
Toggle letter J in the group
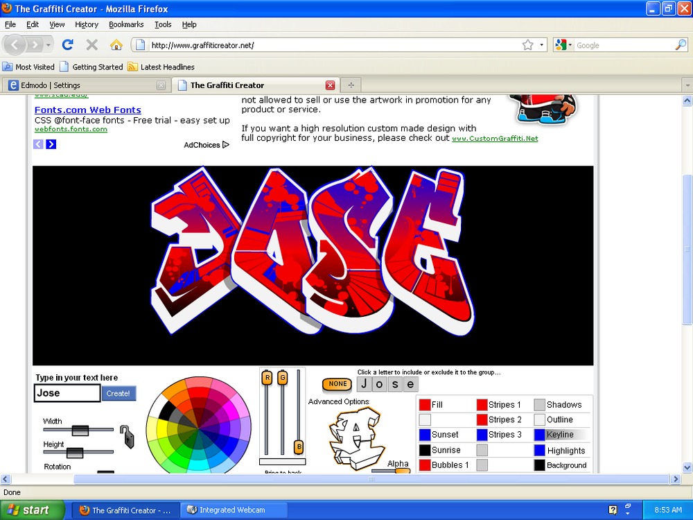pos(364,384)
